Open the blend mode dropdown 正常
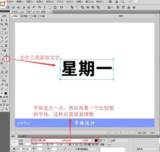The width and height of the screenshot is (160, 152). point(120,140)
